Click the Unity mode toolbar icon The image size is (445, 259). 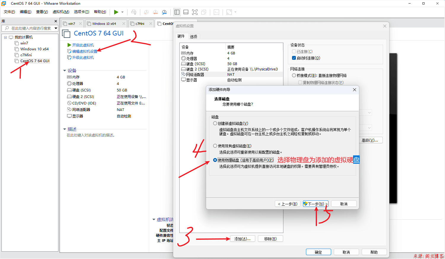click(204, 12)
